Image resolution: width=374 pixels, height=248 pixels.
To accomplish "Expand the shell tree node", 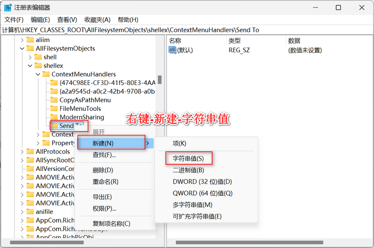I will [30, 57].
